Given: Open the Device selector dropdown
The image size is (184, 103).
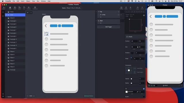Looking at the screenshot, I should pos(72,8).
